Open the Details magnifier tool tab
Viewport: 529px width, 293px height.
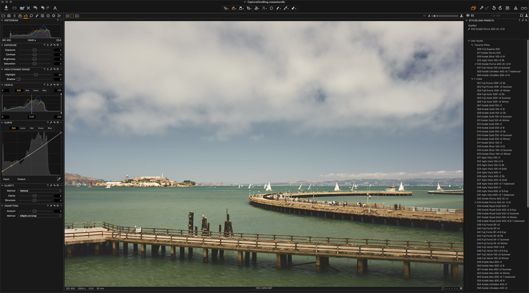(31, 16)
